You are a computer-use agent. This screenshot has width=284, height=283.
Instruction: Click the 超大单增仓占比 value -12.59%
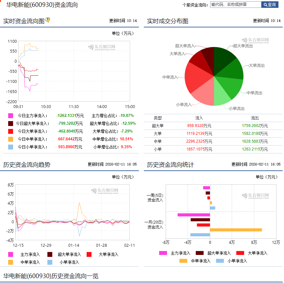tap(128, 123)
